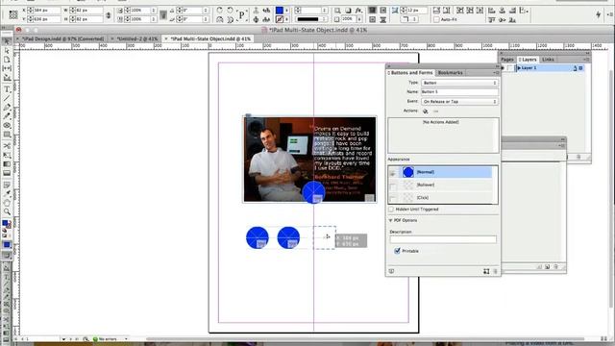Open the Event dropdown On Release or Tap

[459, 102]
